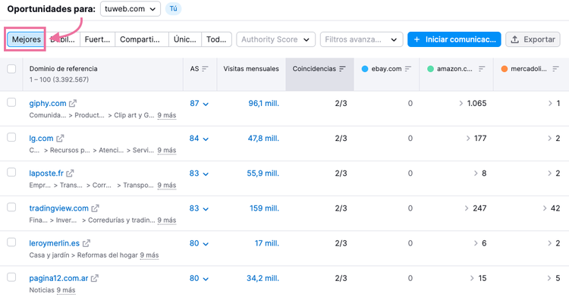Switch to the Compartidos tab
Screen dimensions: 569x300
click(x=142, y=39)
